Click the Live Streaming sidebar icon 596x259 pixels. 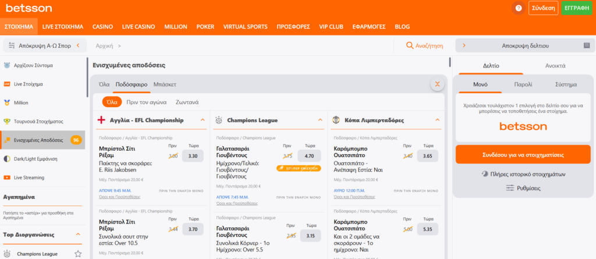coord(7,178)
